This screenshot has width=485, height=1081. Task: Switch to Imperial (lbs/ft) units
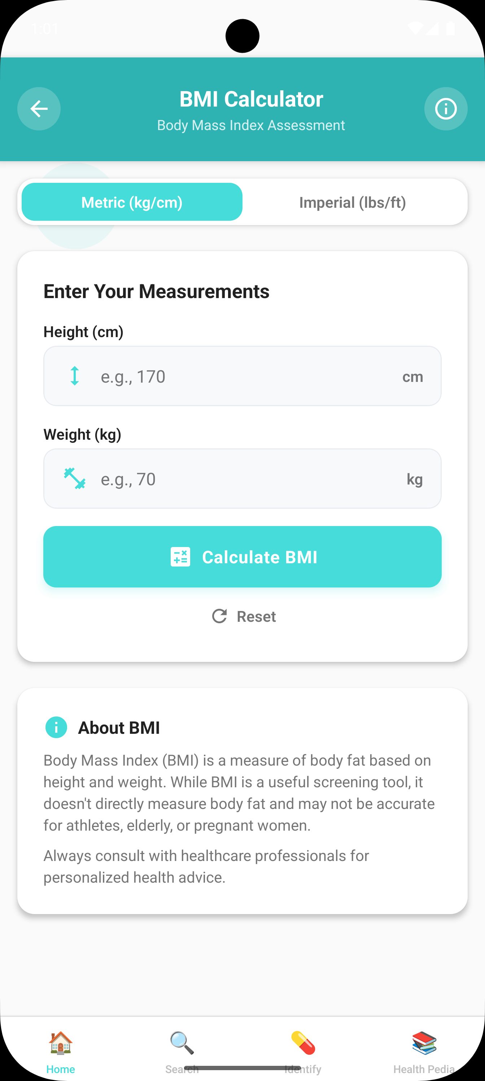coord(353,202)
